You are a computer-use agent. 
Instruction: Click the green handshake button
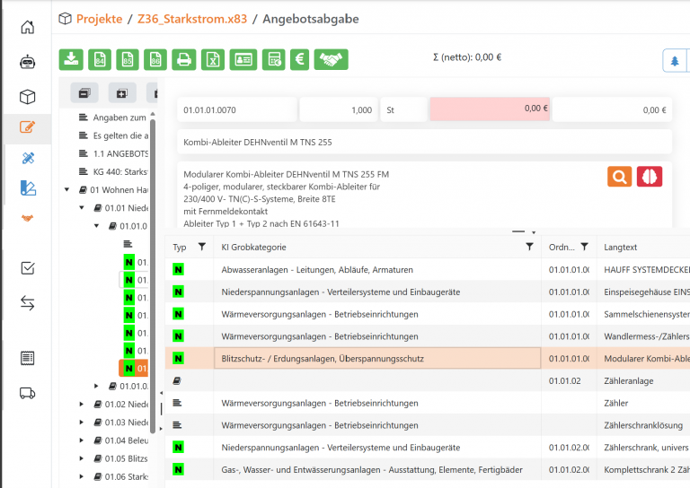pyautogui.click(x=332, y=59)
